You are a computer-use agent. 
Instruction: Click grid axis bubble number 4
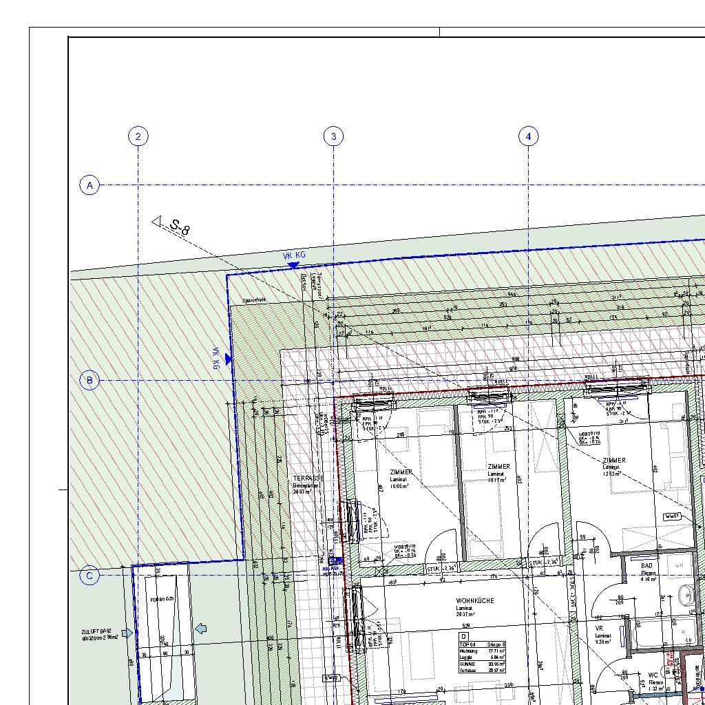[529, 136]
